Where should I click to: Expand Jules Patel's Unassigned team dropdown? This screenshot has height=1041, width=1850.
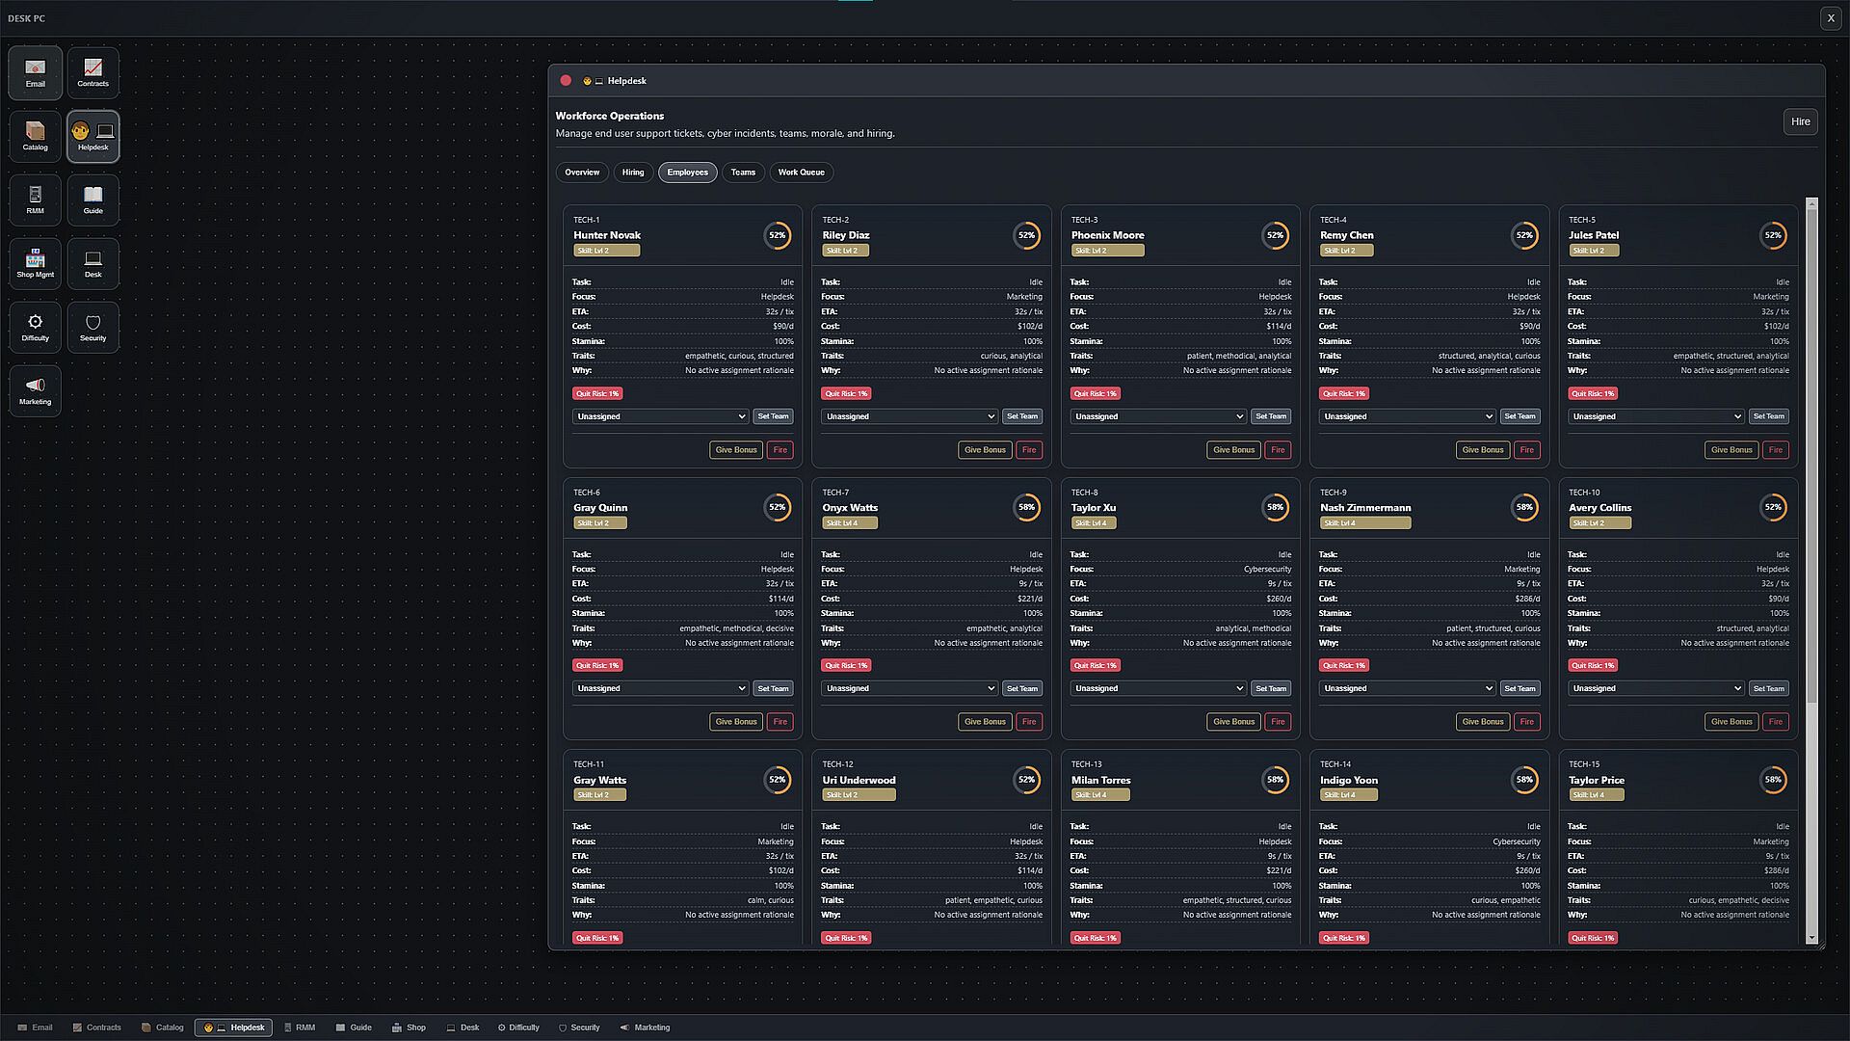1655,416
